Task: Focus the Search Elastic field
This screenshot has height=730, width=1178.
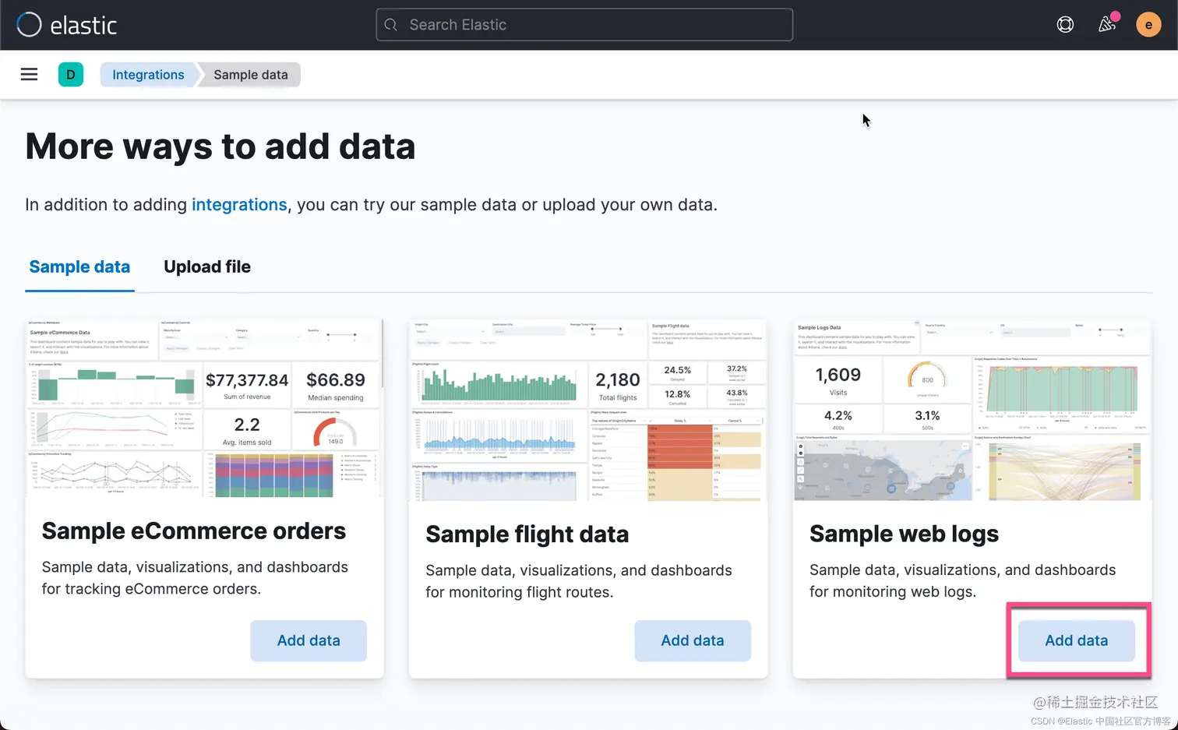Action: click(584, 25)
